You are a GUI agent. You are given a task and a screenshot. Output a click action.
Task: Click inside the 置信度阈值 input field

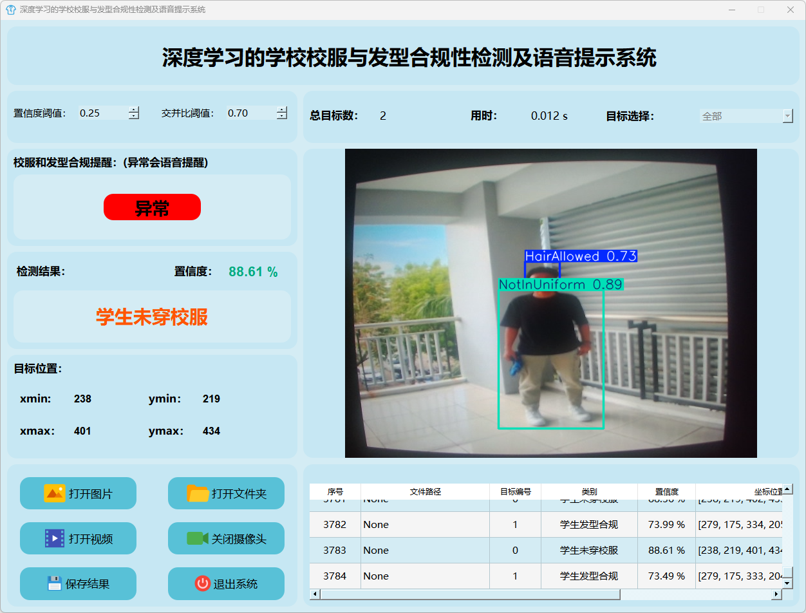click(102, 113)
